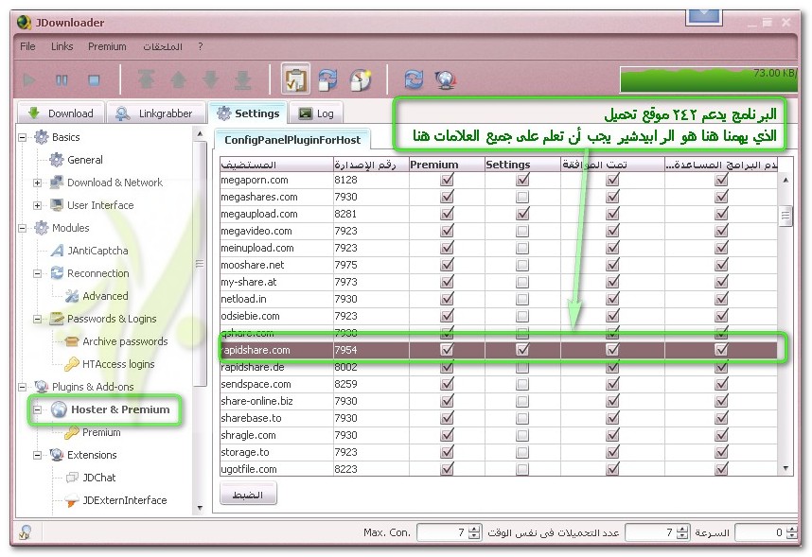Click the Move down arrow icon
Image resolution: width=812 pixels, height=557 pixels.
(210, 79)
